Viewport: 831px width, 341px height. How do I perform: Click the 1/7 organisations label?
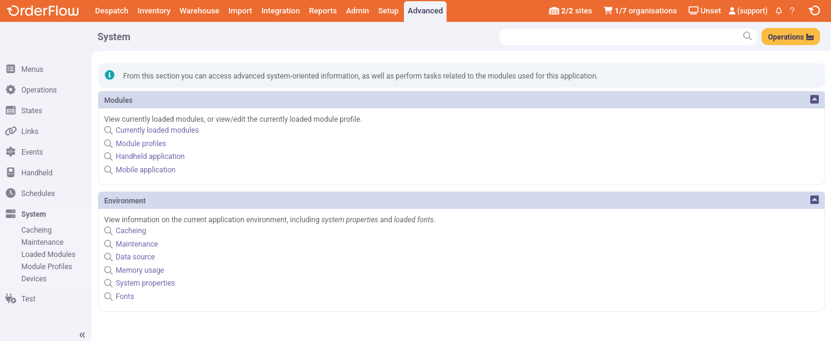pyautogui.click(x=646, y=11)
